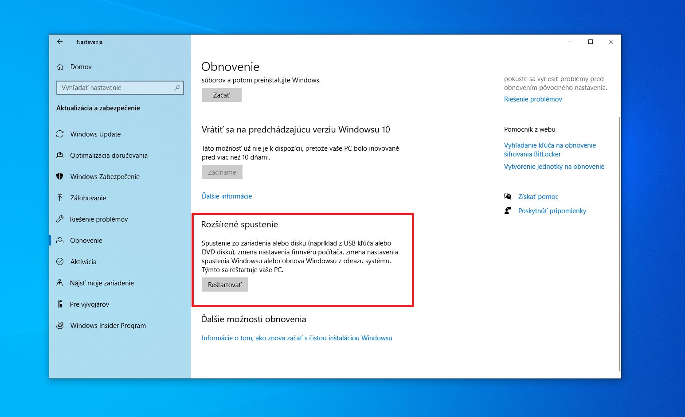This screenshot has height=417, width=685.
Task: Select the Pre vývojárov tools icon
Action: coord(60,304)
